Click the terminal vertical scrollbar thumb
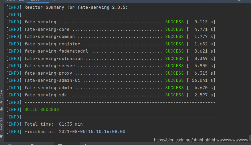 pos(250,138)
